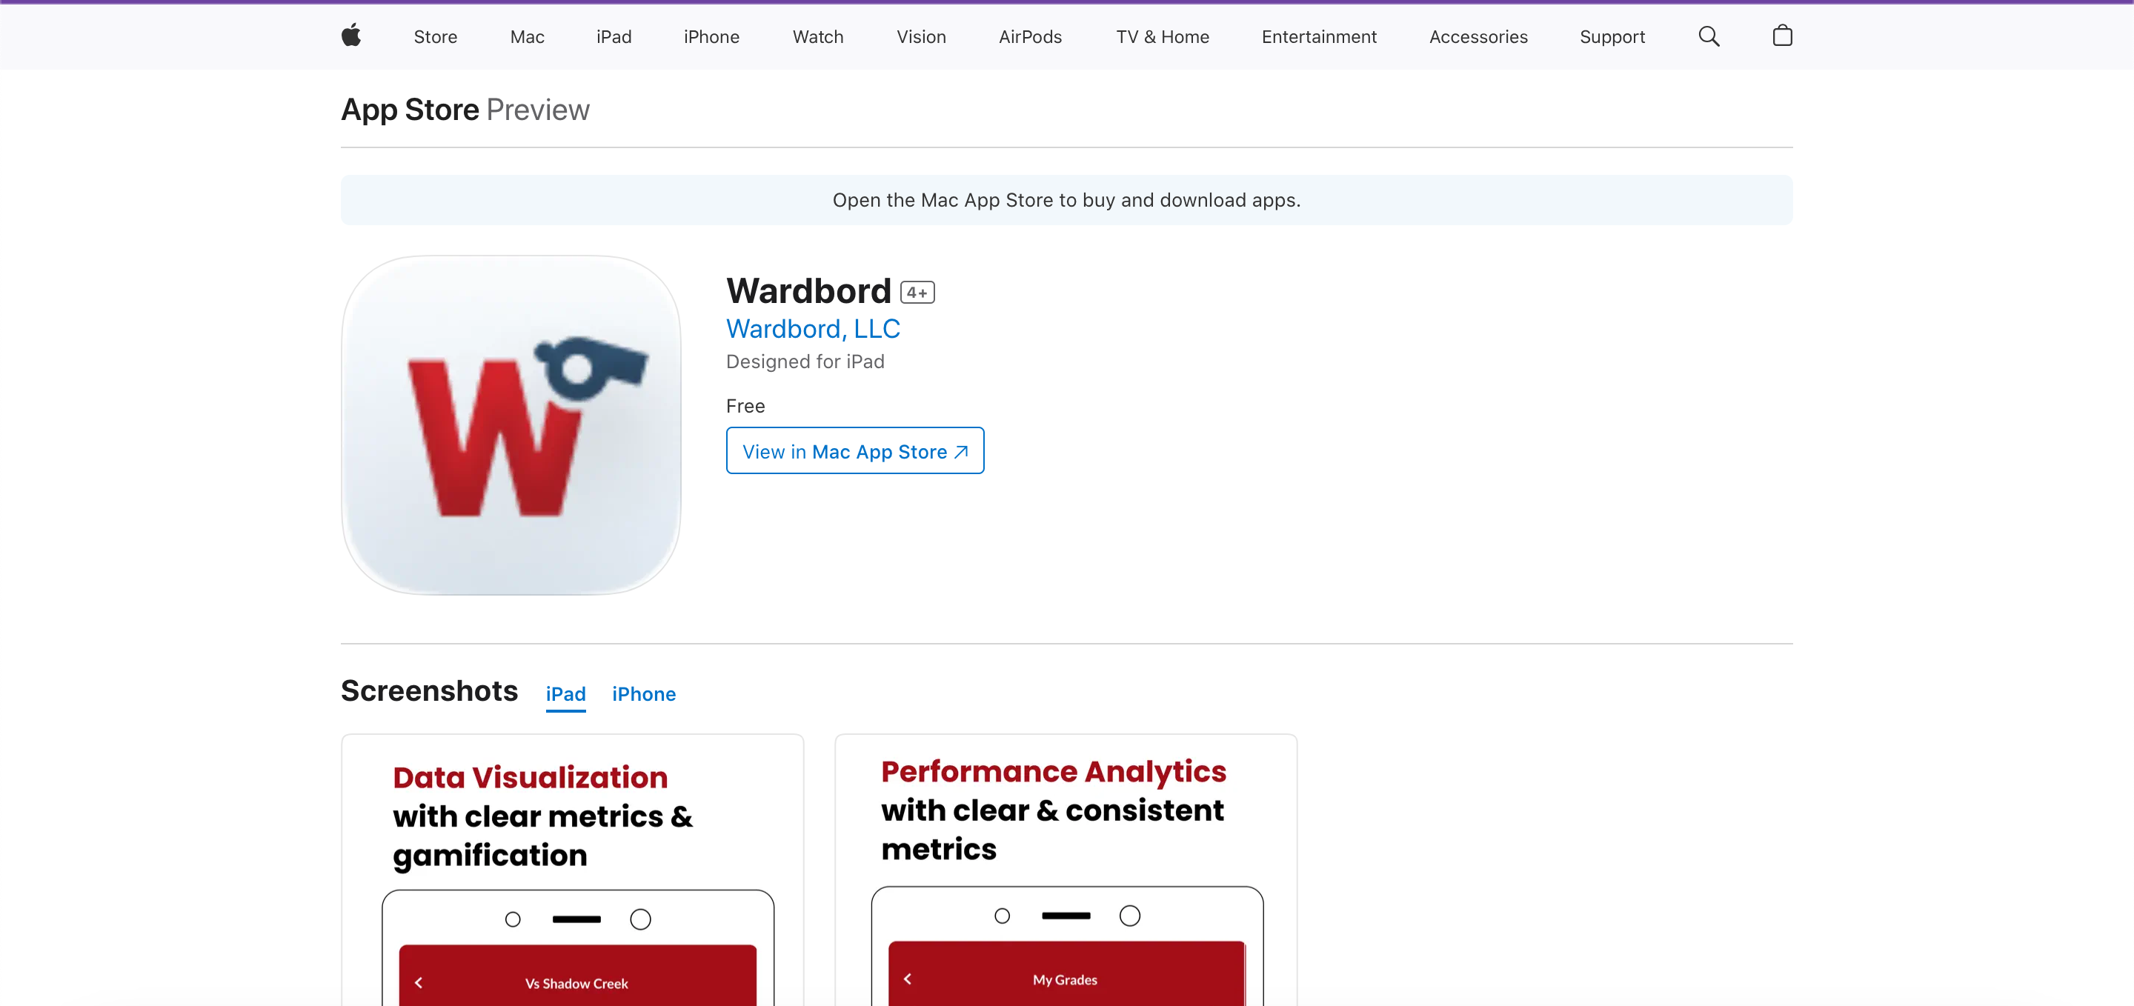Click the 'My Grades' screenshot title
Image resolution: width=2134 pixels, height=1006 pixels.
pos(1066,979)
